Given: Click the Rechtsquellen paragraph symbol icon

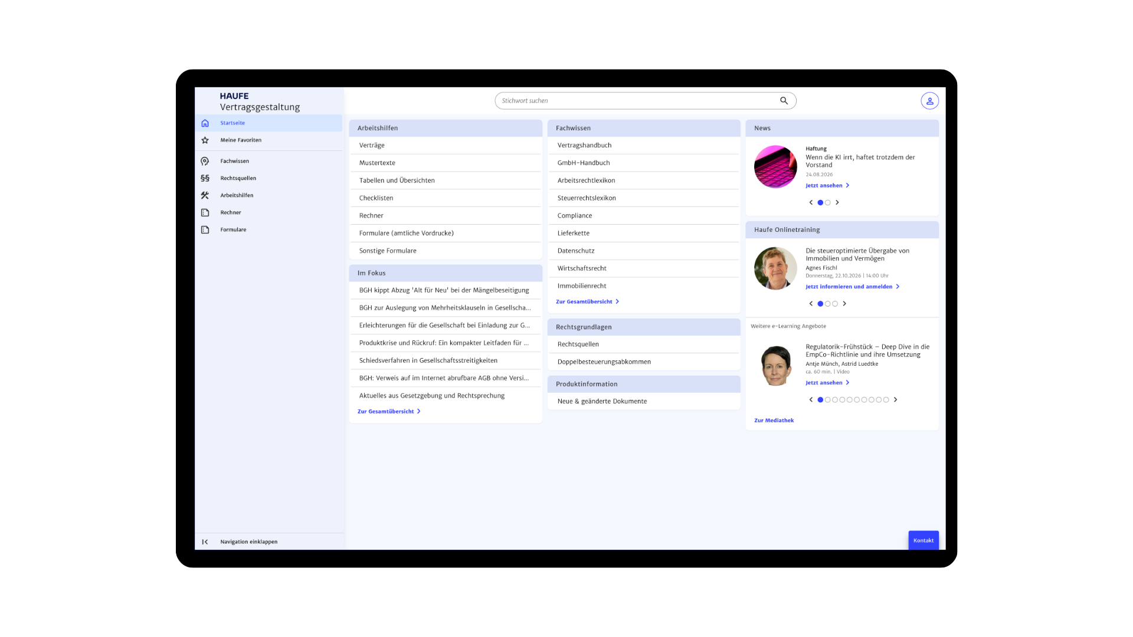Looking at the screenshot, I should pos(205,178).
